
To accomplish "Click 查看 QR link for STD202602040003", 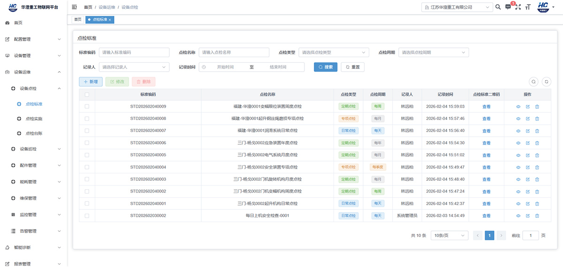I will (x=487, y=179).
